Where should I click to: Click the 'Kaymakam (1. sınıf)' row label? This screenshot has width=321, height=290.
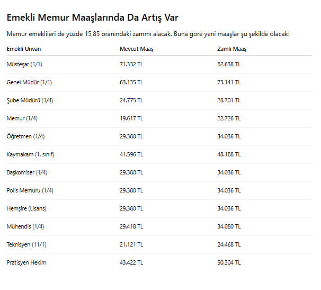[30, 154]
